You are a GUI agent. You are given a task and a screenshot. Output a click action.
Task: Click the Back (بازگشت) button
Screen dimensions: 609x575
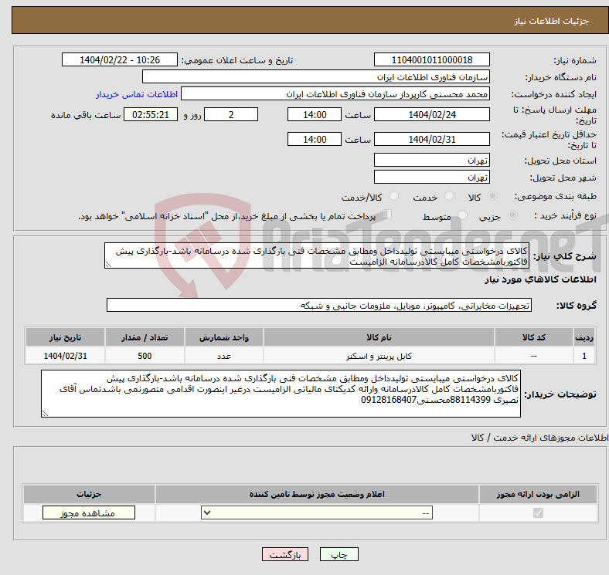[285, 554]
